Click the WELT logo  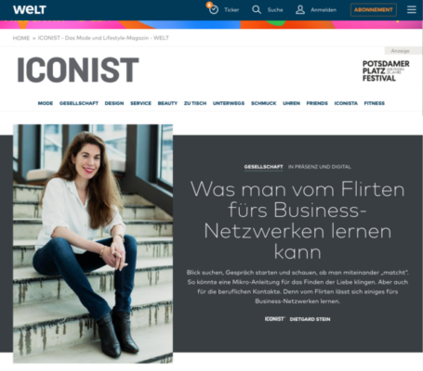(x=30, y=9)
